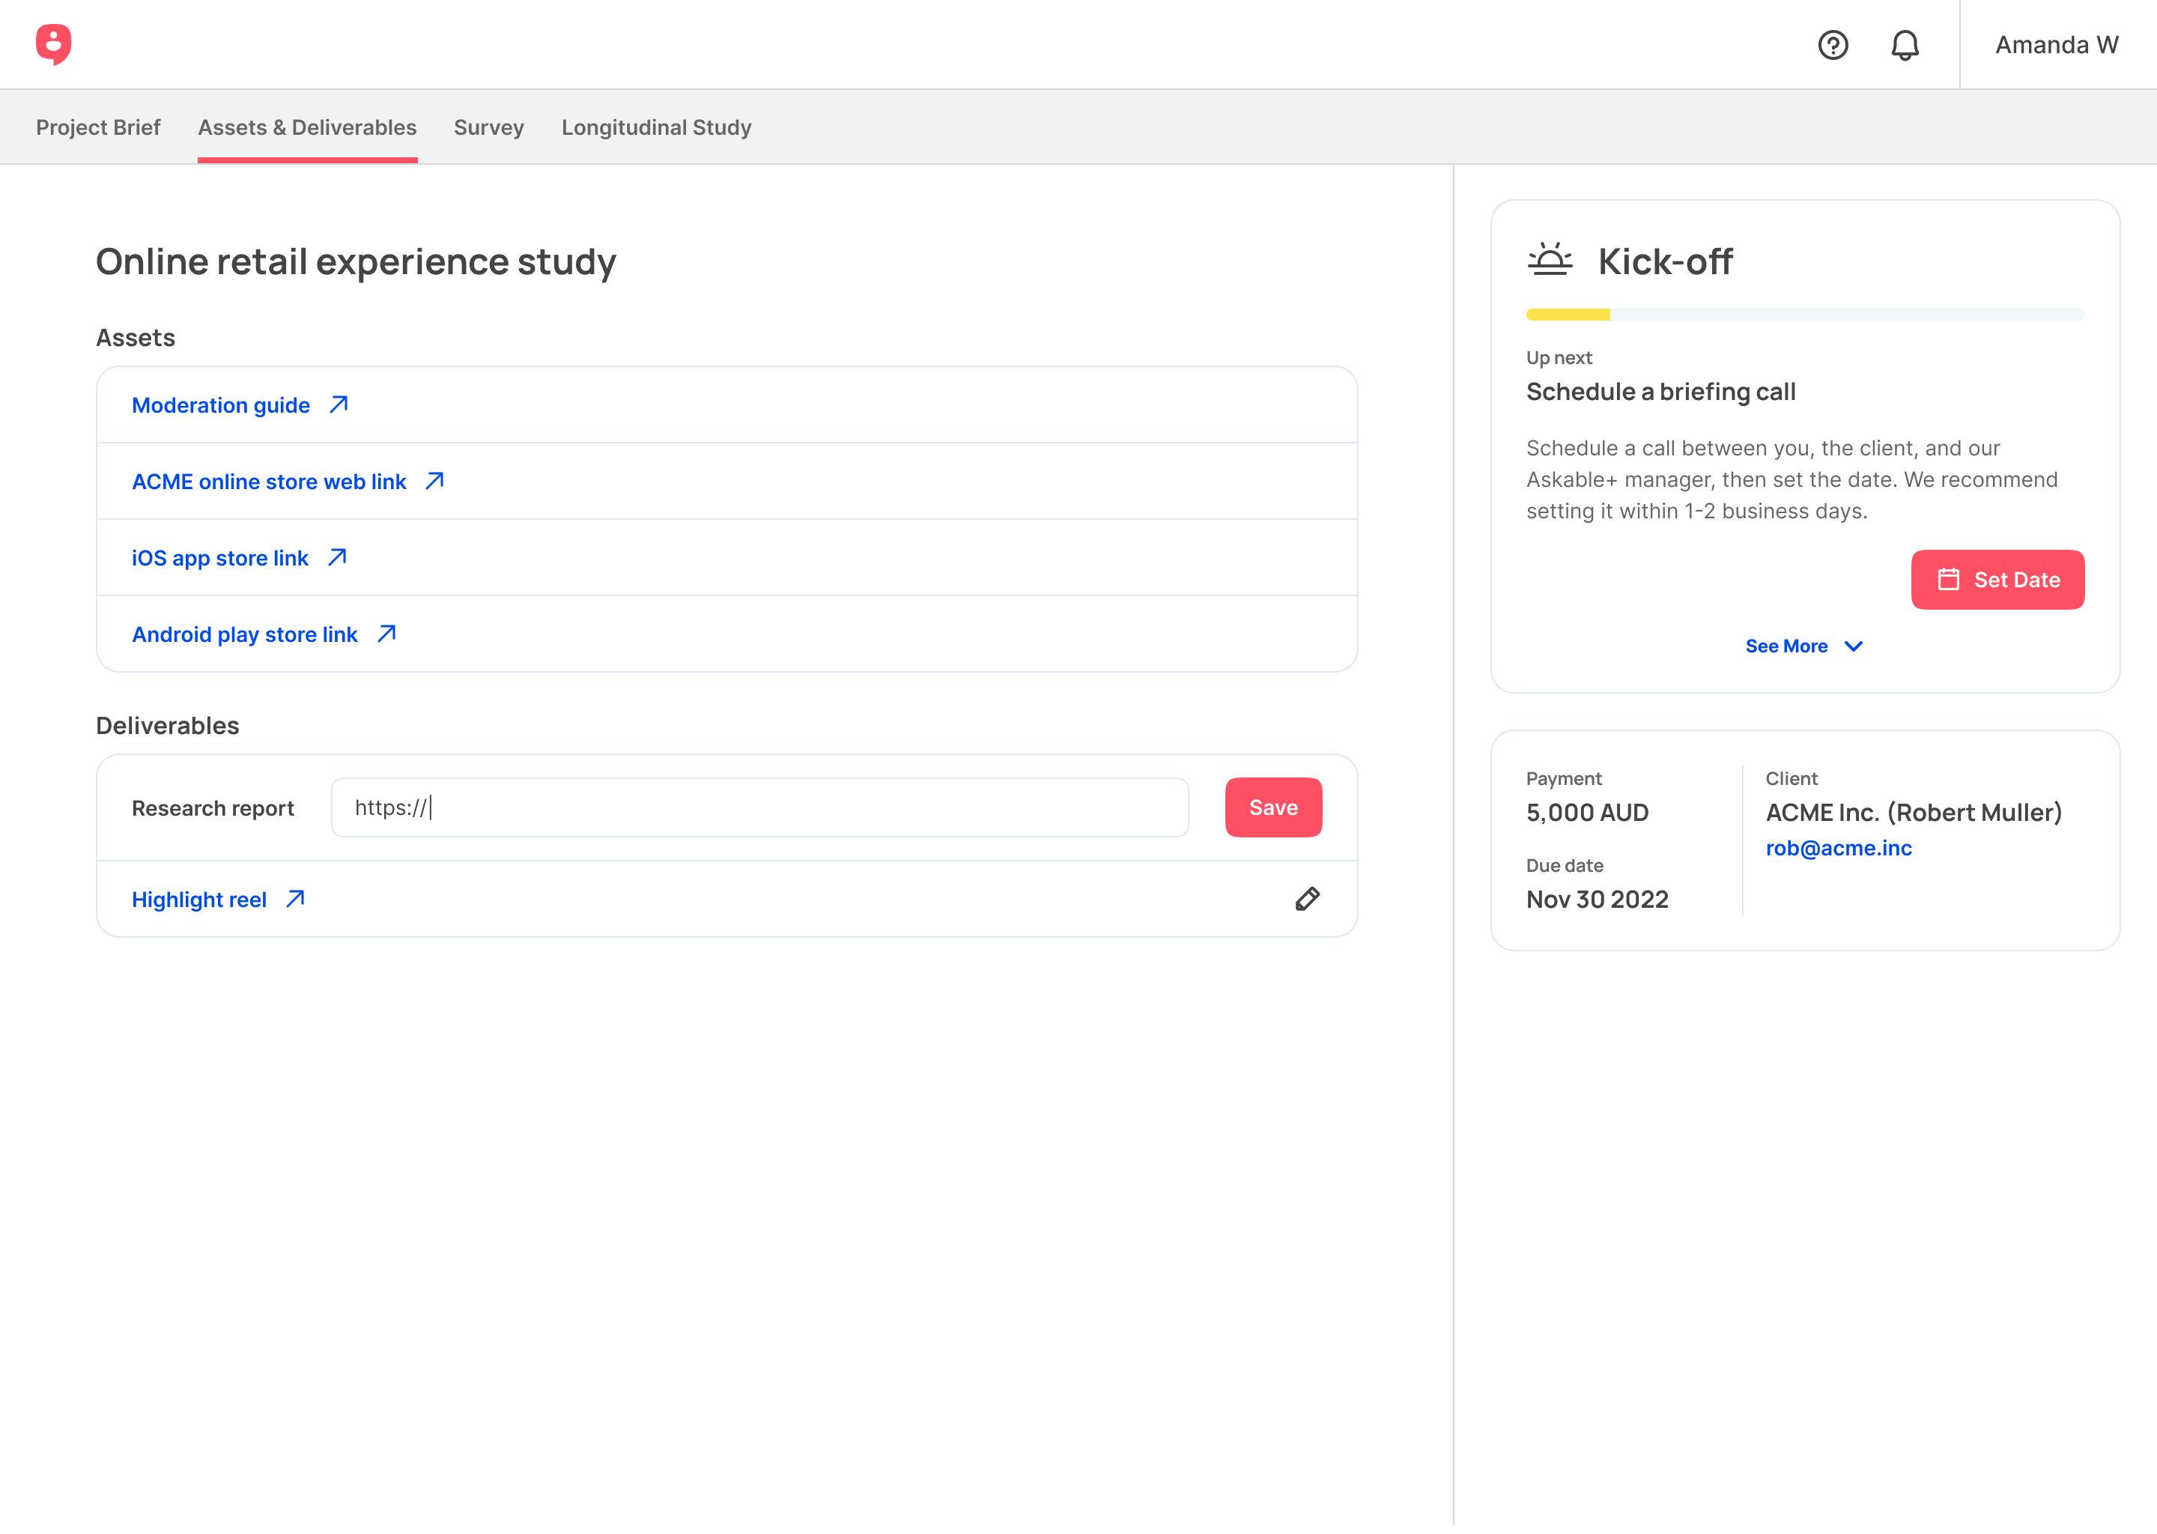Click the sunrise icon next to Kick-off
The image size is (2157, 1534).
pos(1550,261)
